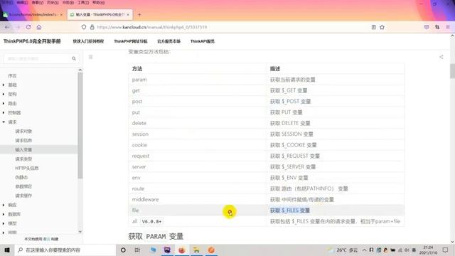Screen dimensions: 455x256
Task: Open a new browser tab with plus
Action: [x=139, y=14]
